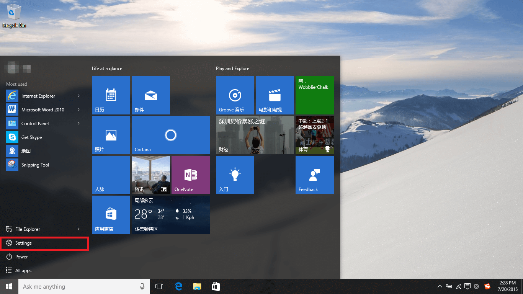Viewport: 523px width, 294px height.
Task: Open the green WobblierChalk Xbox tile
Action: [x=315, y=95]
